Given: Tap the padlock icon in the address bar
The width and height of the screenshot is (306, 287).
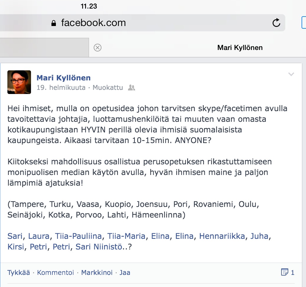Looking at the screenshot, I should [x=54, y=23].
